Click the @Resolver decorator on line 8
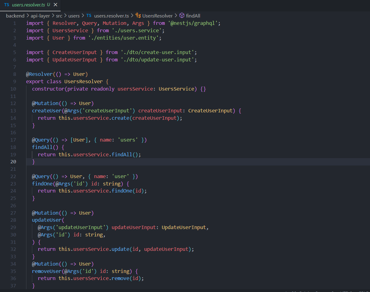The image size is (370, 292). (39, 74)
